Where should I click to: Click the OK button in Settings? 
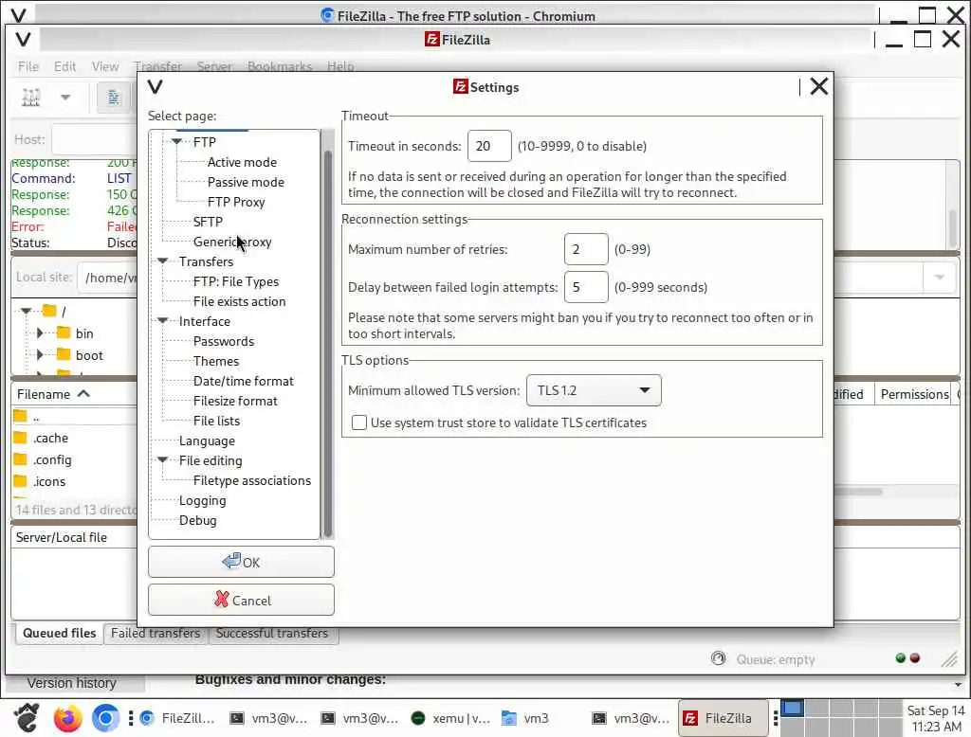pyautogui.click(x=241, y=562)
